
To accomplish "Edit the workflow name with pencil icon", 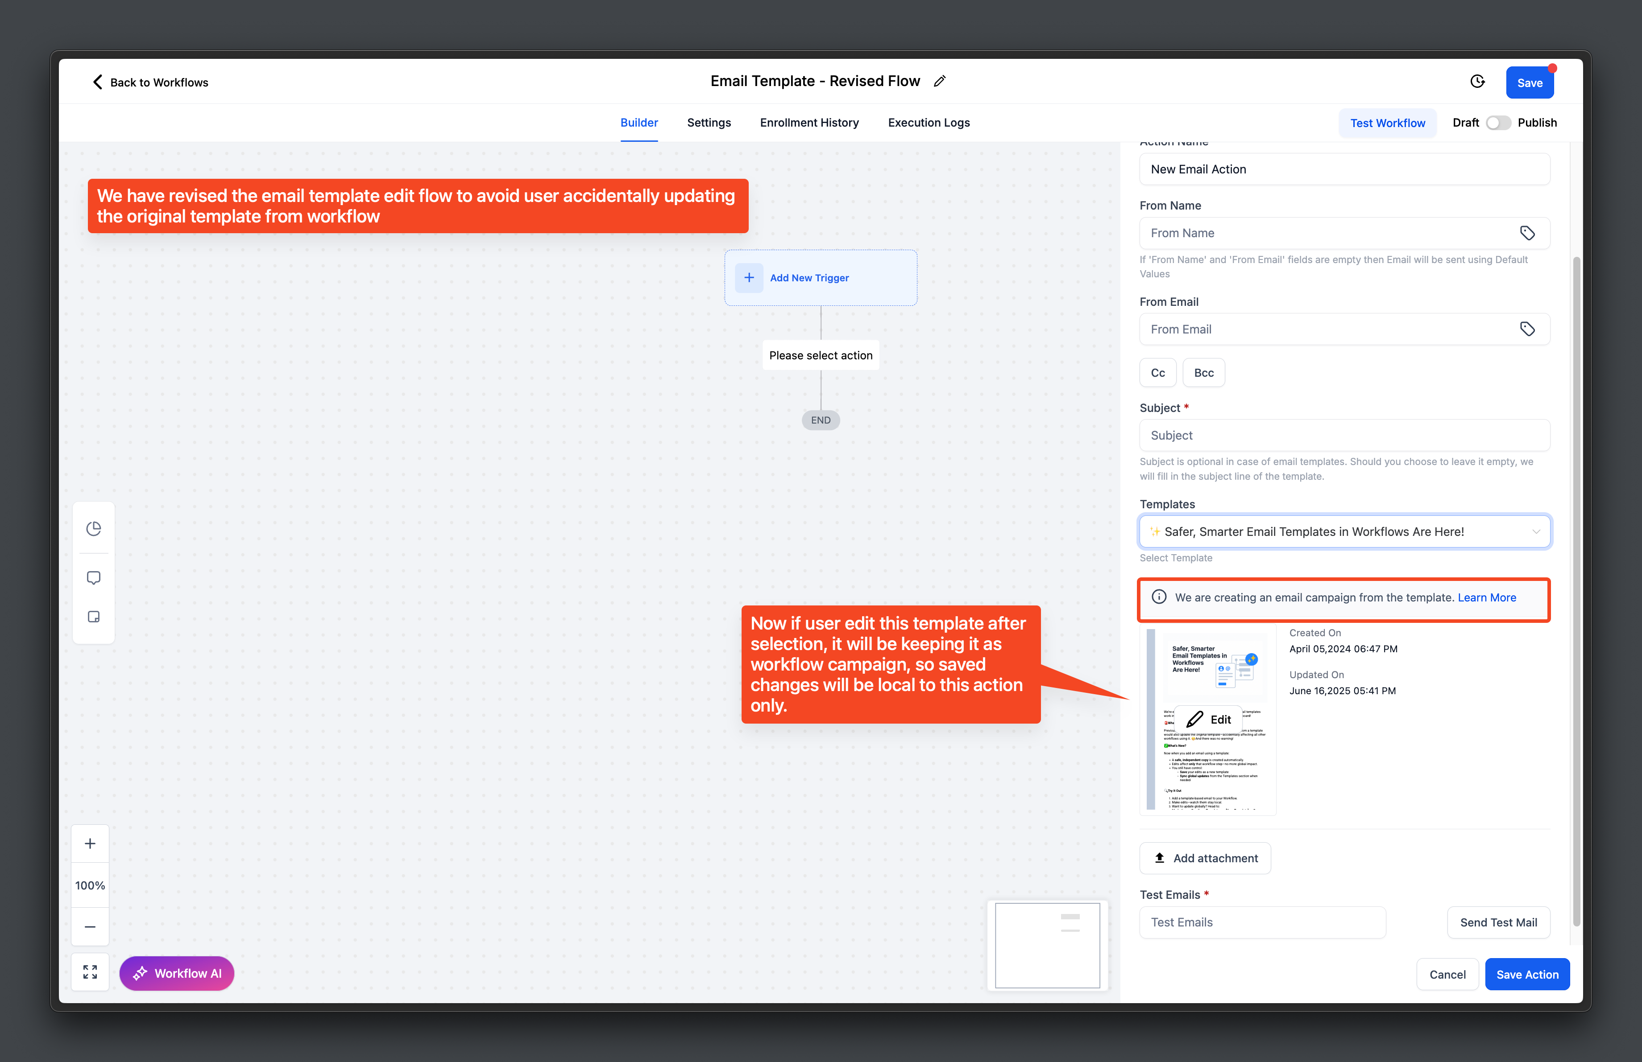I will pyautogui.click(x=939, y=81).
